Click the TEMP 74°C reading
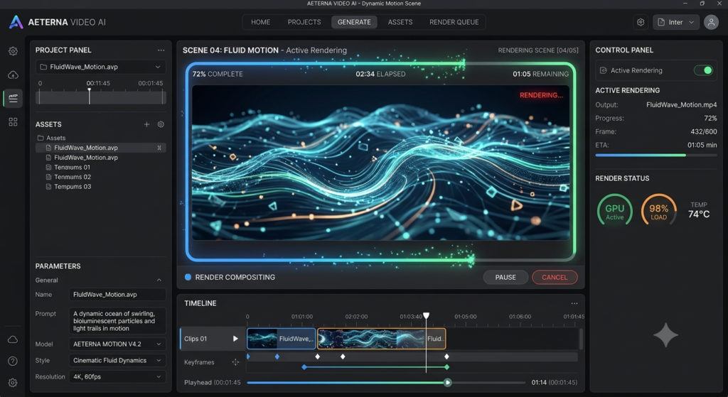The image size is (728, 397). 699,210
